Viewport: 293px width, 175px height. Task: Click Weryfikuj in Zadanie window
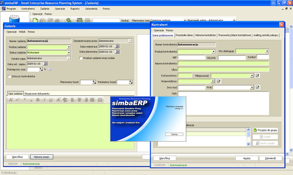tap(18, 157)
